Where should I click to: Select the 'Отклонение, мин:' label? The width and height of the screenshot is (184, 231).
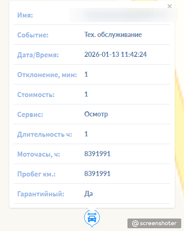47,75
